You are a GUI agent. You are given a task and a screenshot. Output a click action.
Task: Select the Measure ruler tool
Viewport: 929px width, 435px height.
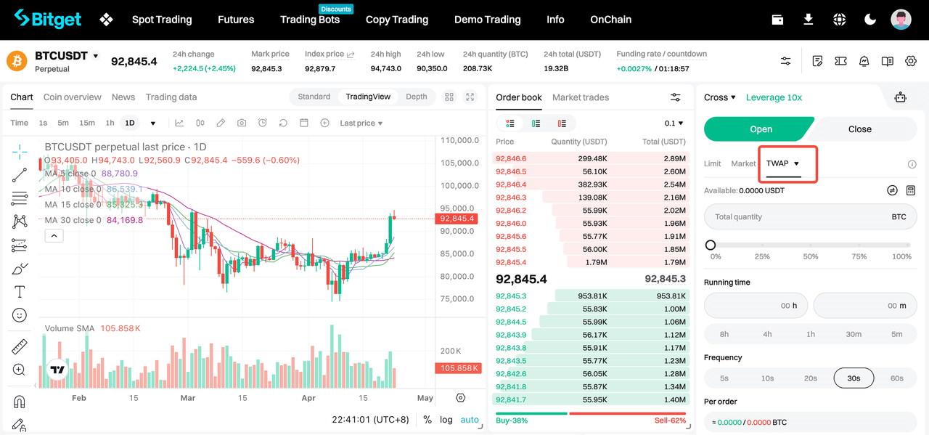[18, 346]
